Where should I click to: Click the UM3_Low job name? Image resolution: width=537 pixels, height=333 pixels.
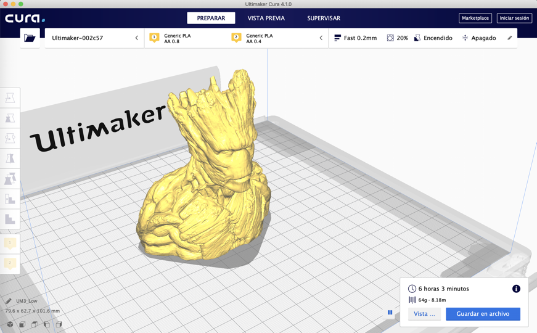pos(27,301)
